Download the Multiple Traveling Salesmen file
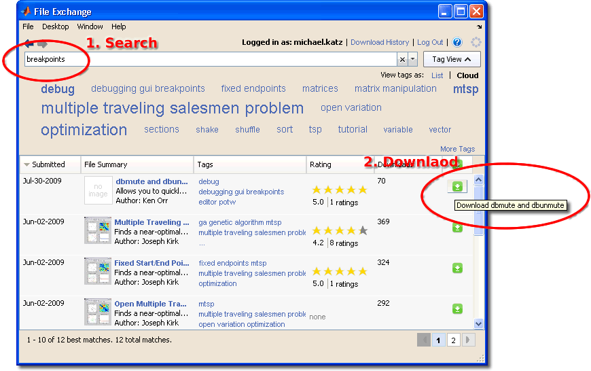This screenshot has width=591, height=371. (x=457, y=228)
